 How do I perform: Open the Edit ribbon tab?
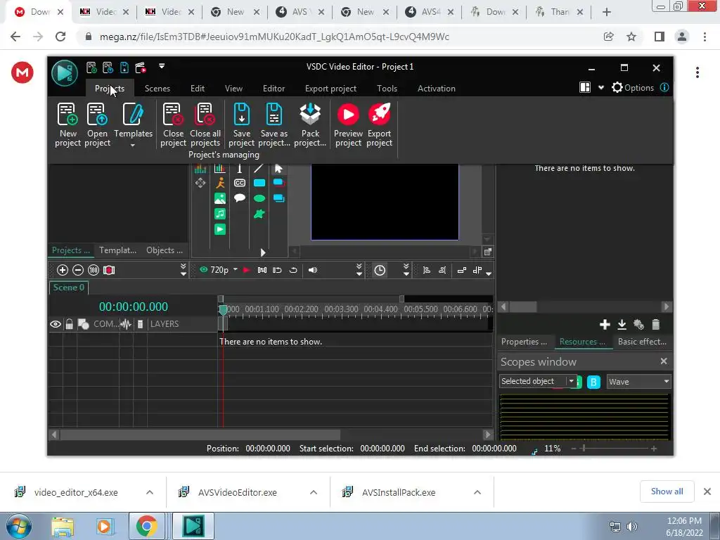[198, 89]
